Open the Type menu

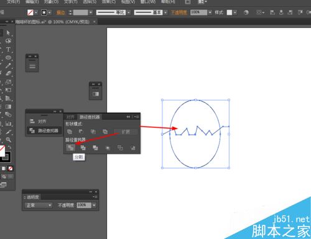(x=70, y=2)
